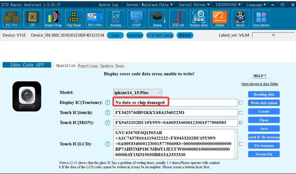This screenshot has width=296, height=174.
Task: Launch the Repair Fitting module
Action: (53, 19)
